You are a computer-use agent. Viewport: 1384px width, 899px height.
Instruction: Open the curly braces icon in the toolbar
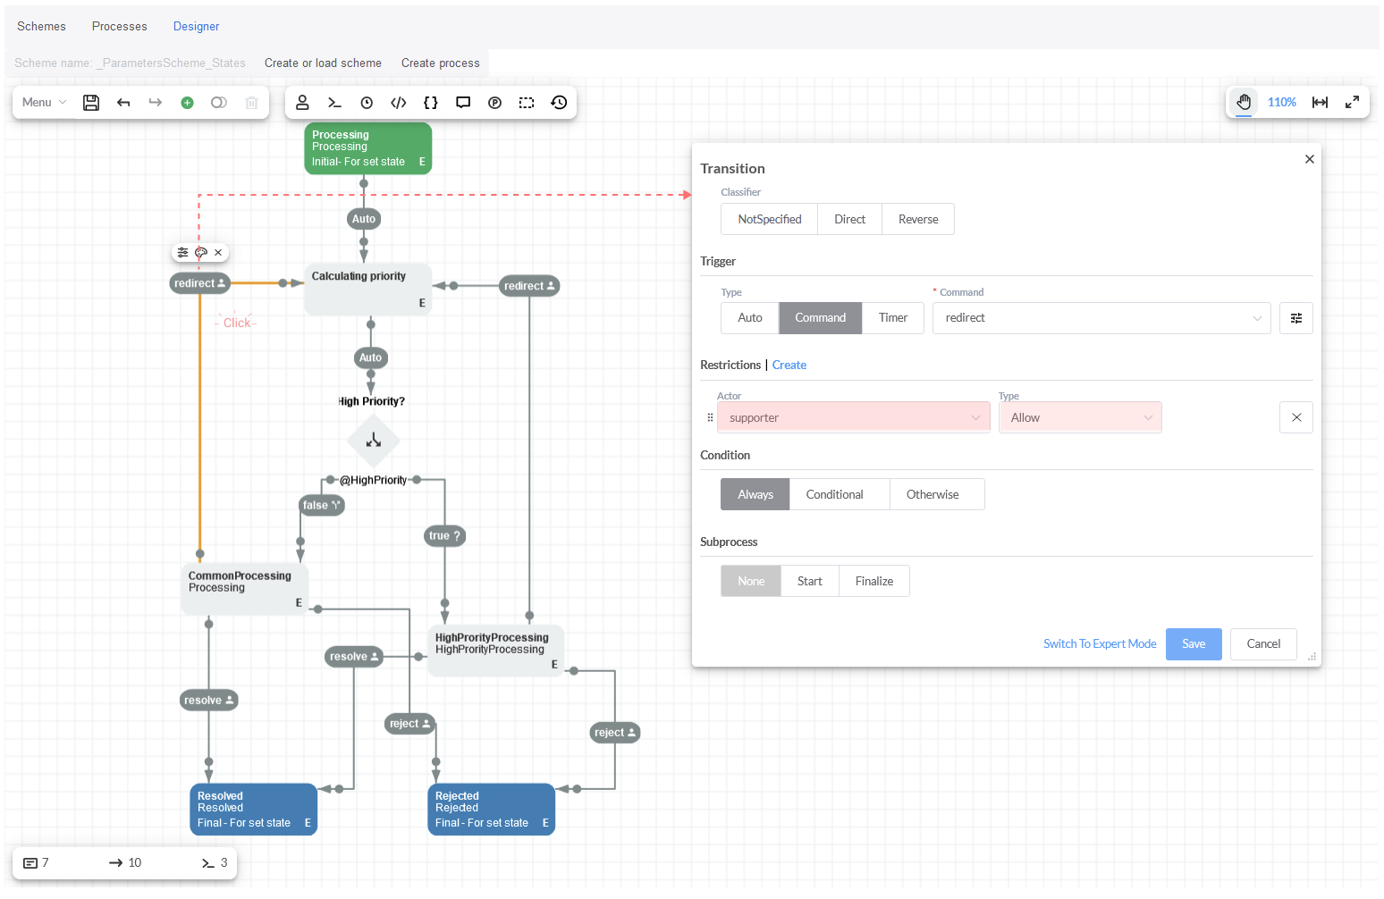[431, 103]
